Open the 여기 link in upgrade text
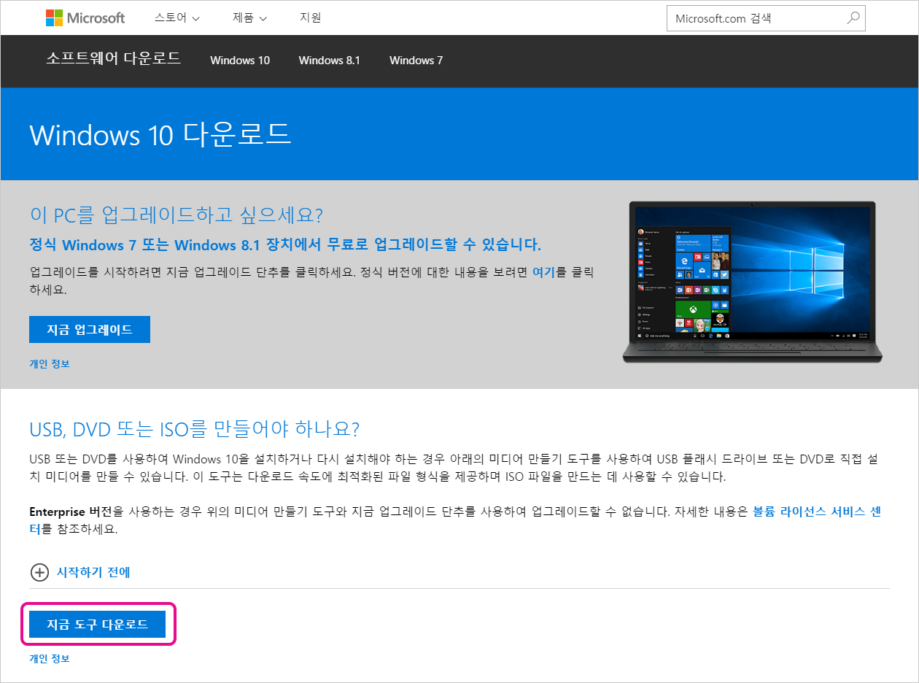 (x=543, y=272)
